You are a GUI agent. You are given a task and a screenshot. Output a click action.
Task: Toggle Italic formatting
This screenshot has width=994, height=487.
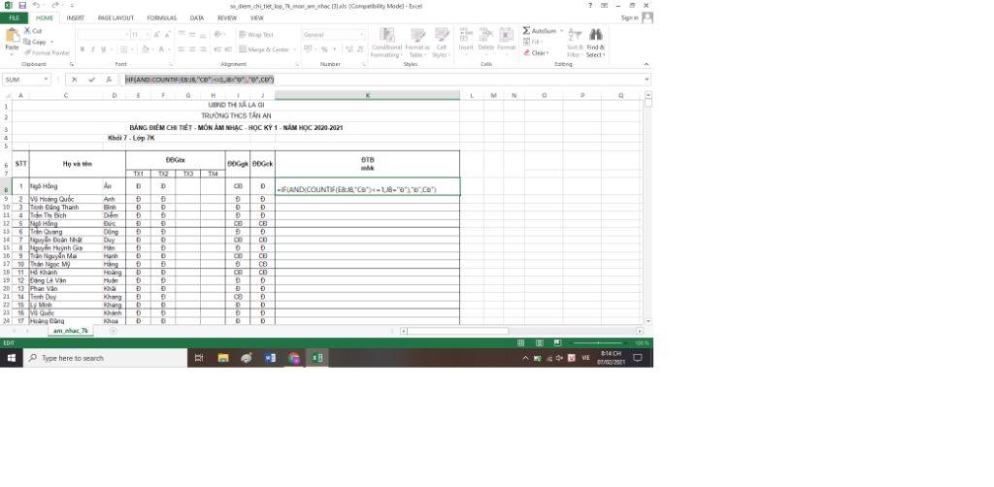92,49
